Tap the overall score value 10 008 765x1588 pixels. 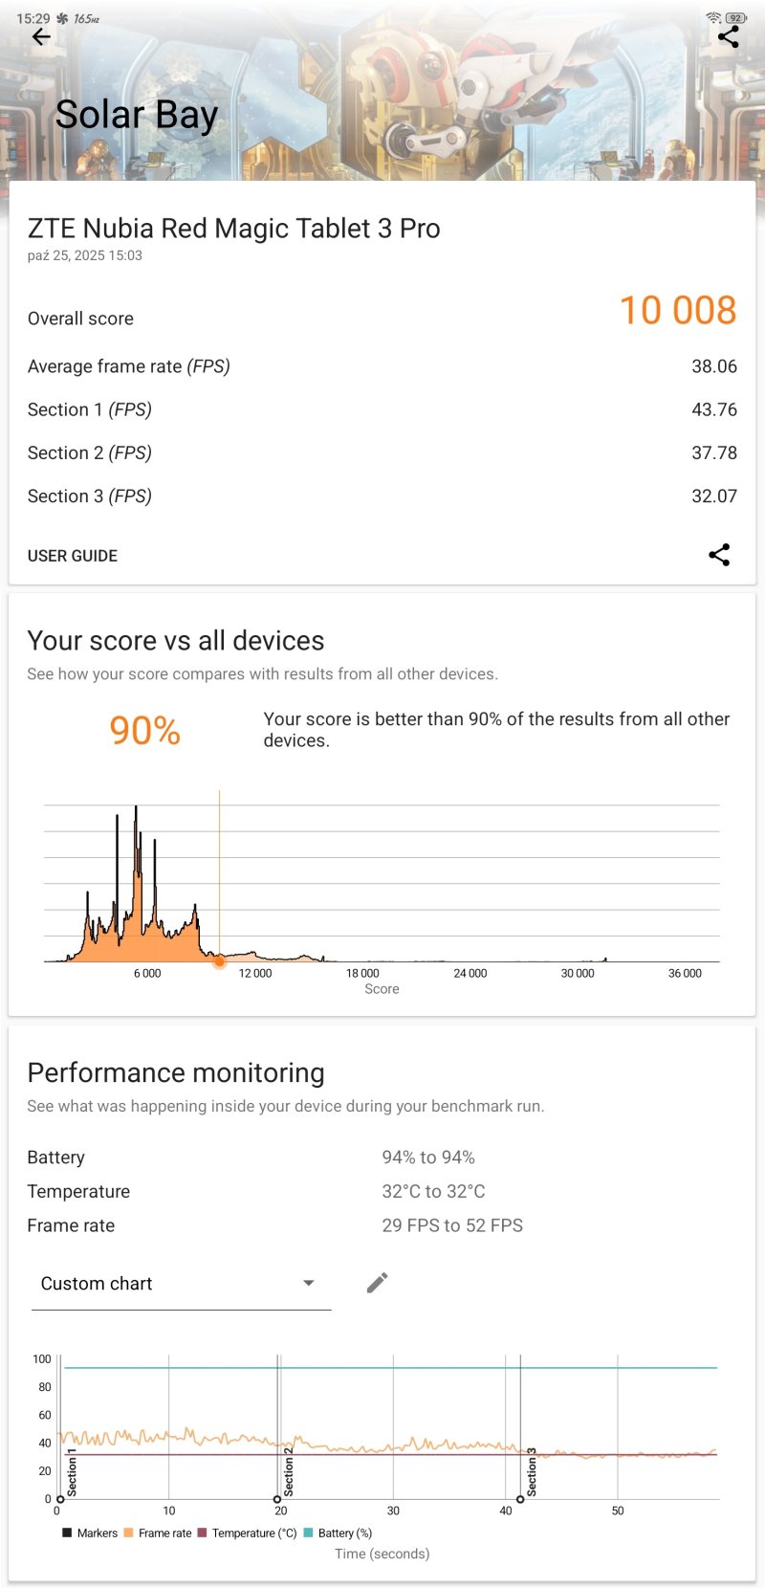pos(678,310)
